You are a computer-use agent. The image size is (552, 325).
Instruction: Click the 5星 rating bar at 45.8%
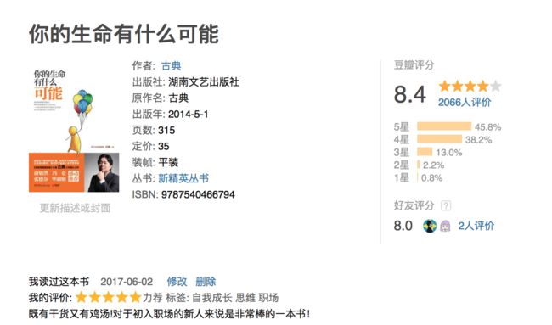click(x=444, y=126)
